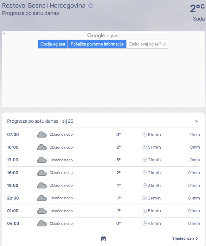Select the 19:00 time label
The width and height of the screenshot is (206, 246).
13,185
